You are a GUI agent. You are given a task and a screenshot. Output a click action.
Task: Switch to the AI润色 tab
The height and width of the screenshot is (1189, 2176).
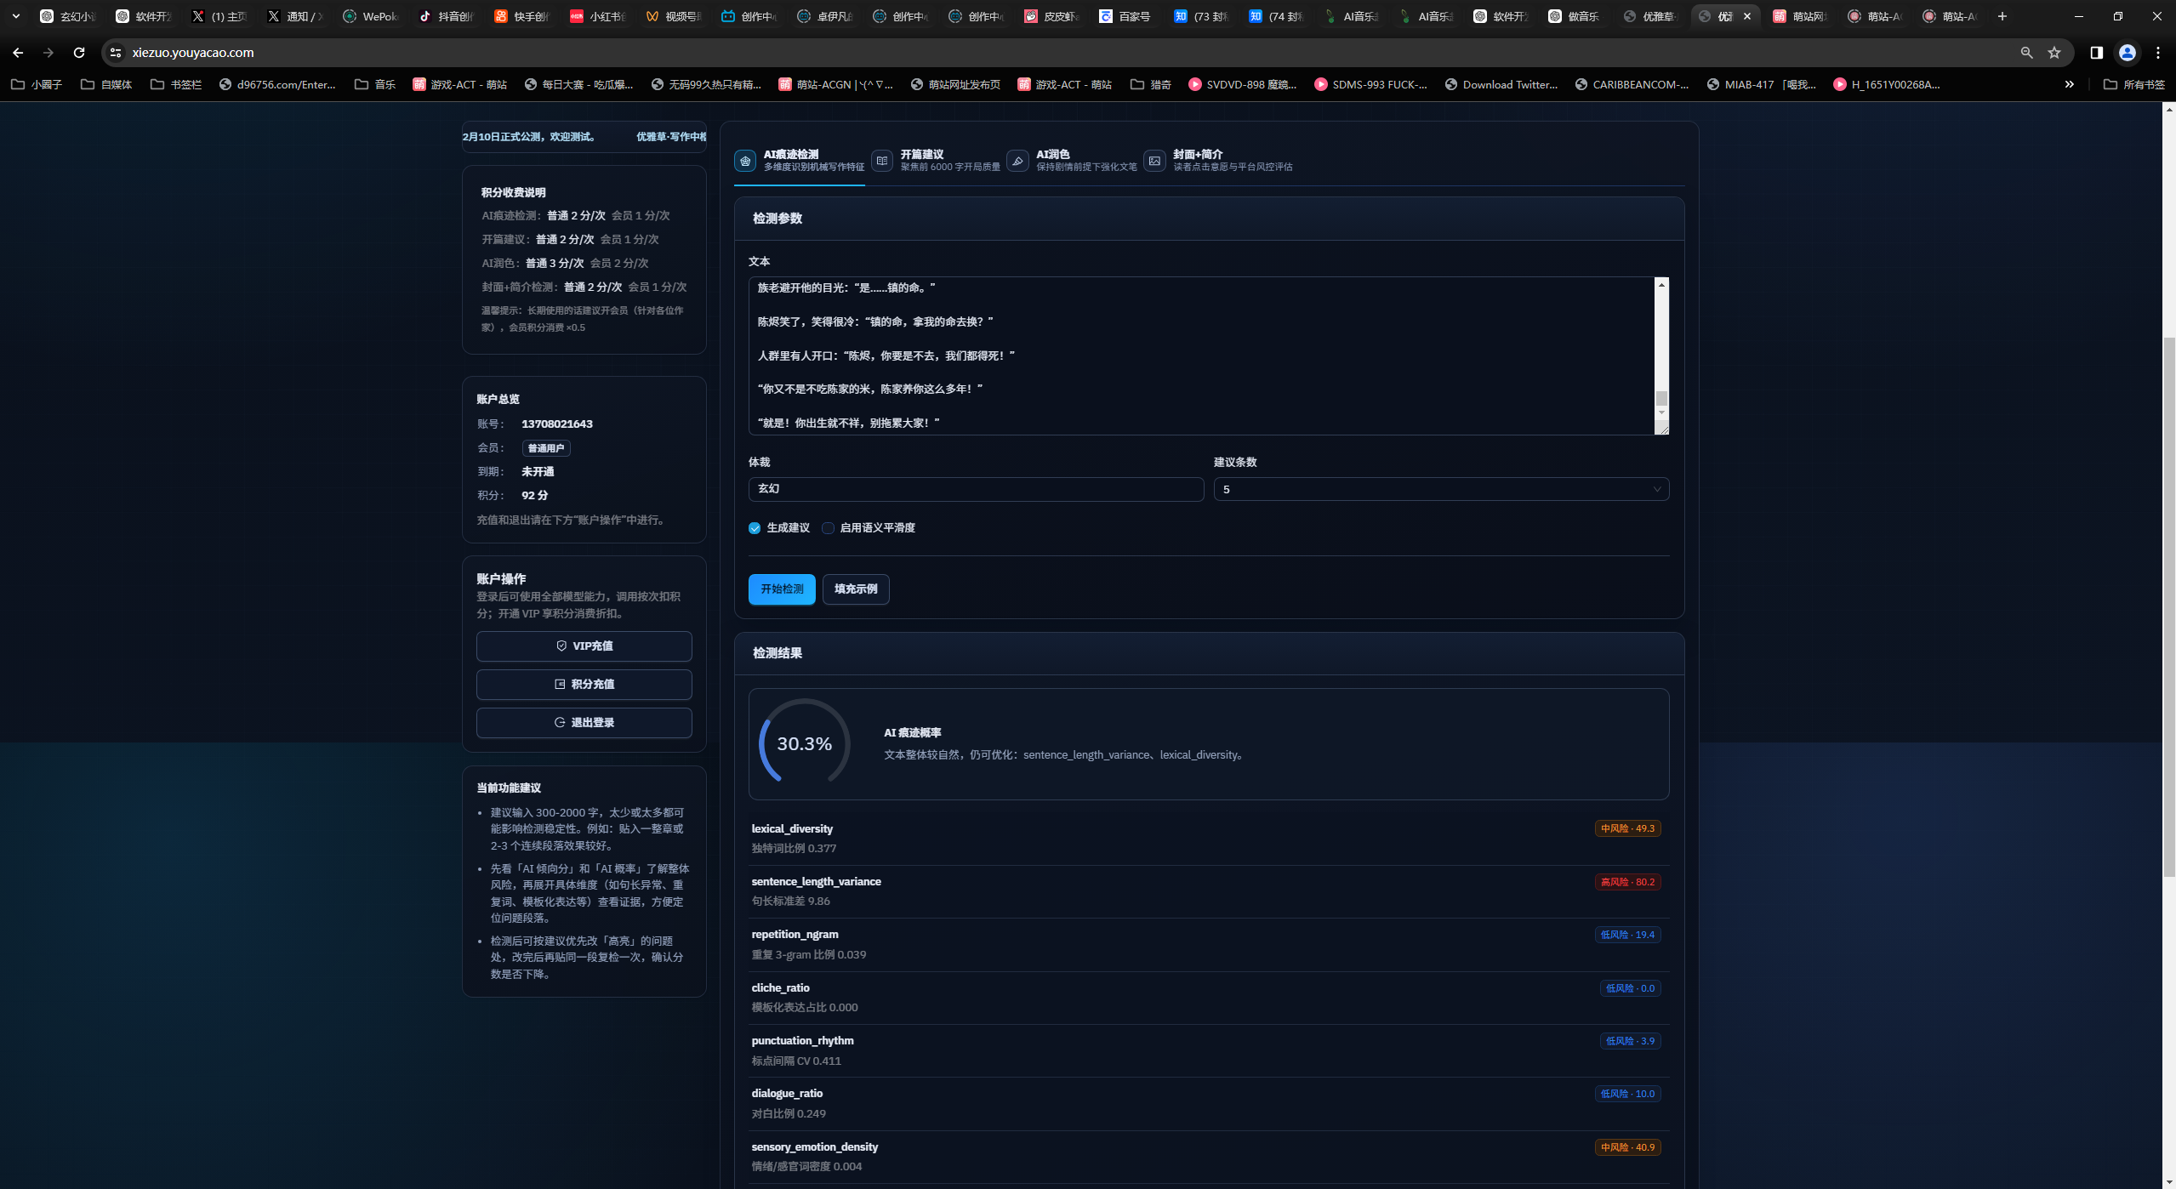[x=1052, y=155]
